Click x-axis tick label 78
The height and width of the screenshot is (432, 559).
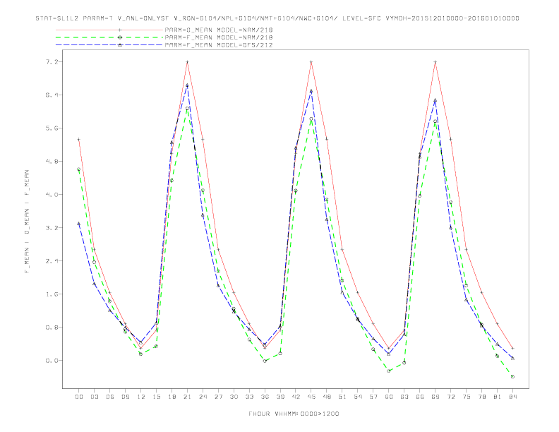[482, 397]
